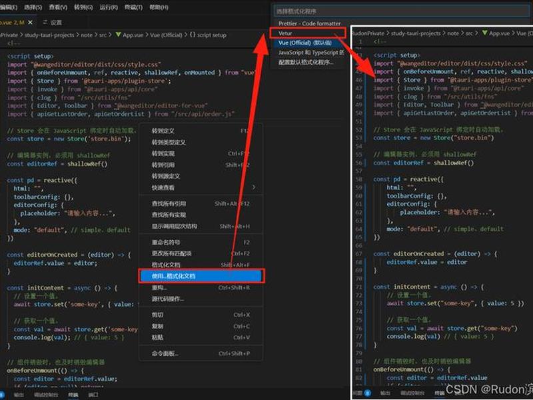Click 'onBeforeUnmount(() => {' in the left editor

[45, 371]
